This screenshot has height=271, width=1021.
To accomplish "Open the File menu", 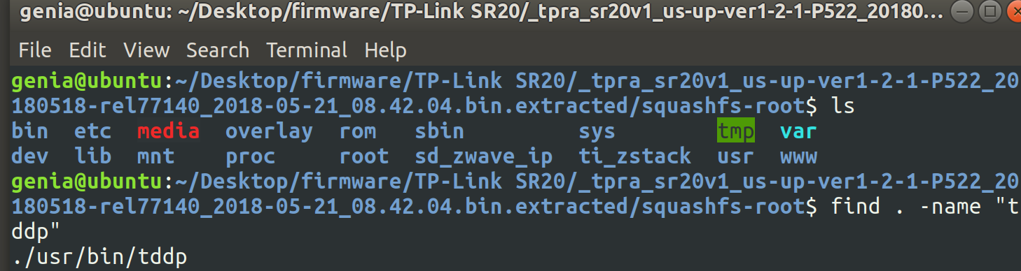I will coord(35,50).
